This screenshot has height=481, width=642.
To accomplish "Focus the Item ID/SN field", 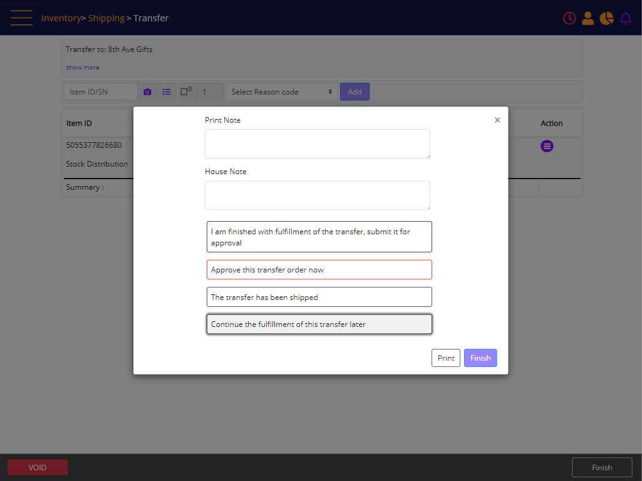I will 101,91.
